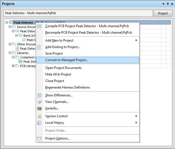Expand the PCB Library folder node
Viewport: 175px width, 149px height.
(x=13, y=66)
